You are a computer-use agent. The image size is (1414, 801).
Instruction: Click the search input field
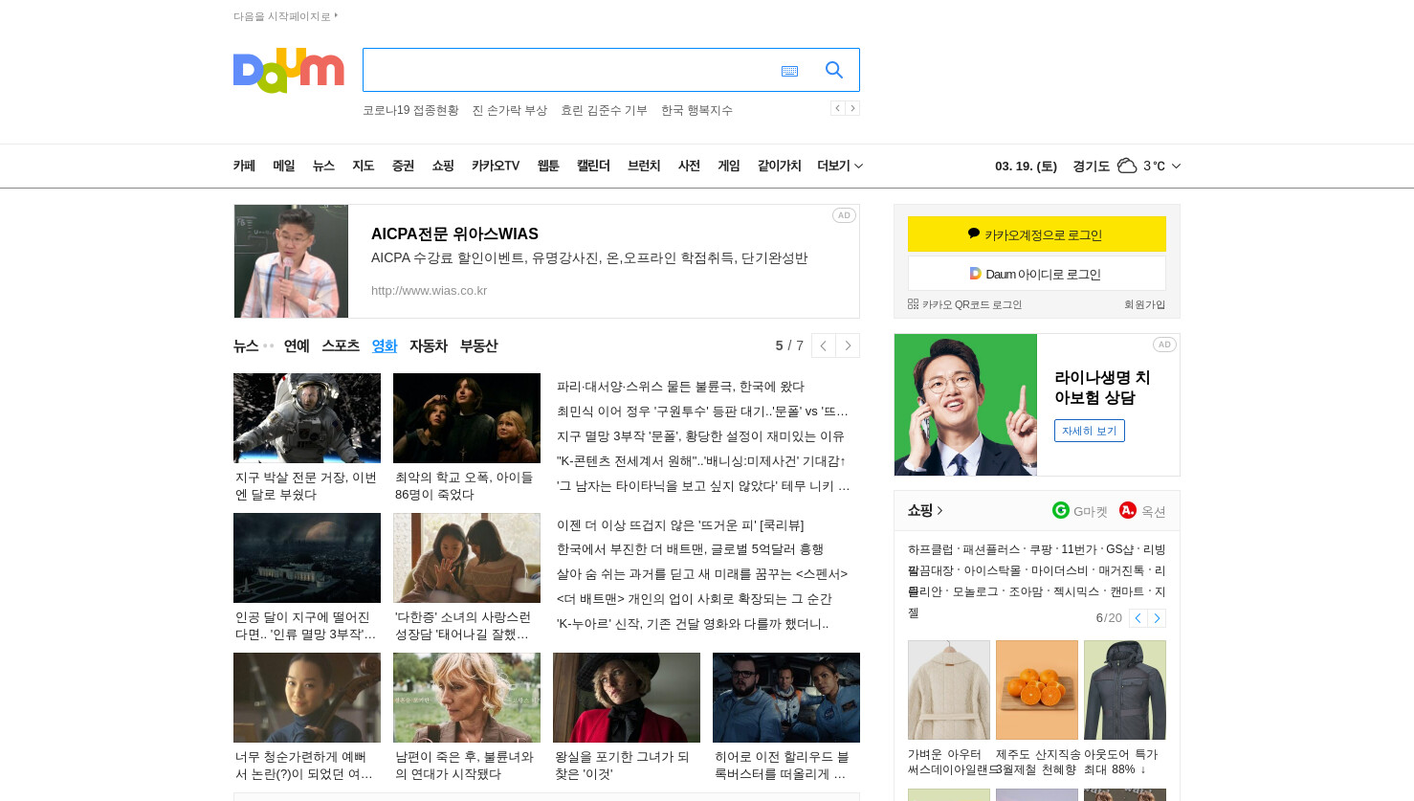tap(569, 70)
